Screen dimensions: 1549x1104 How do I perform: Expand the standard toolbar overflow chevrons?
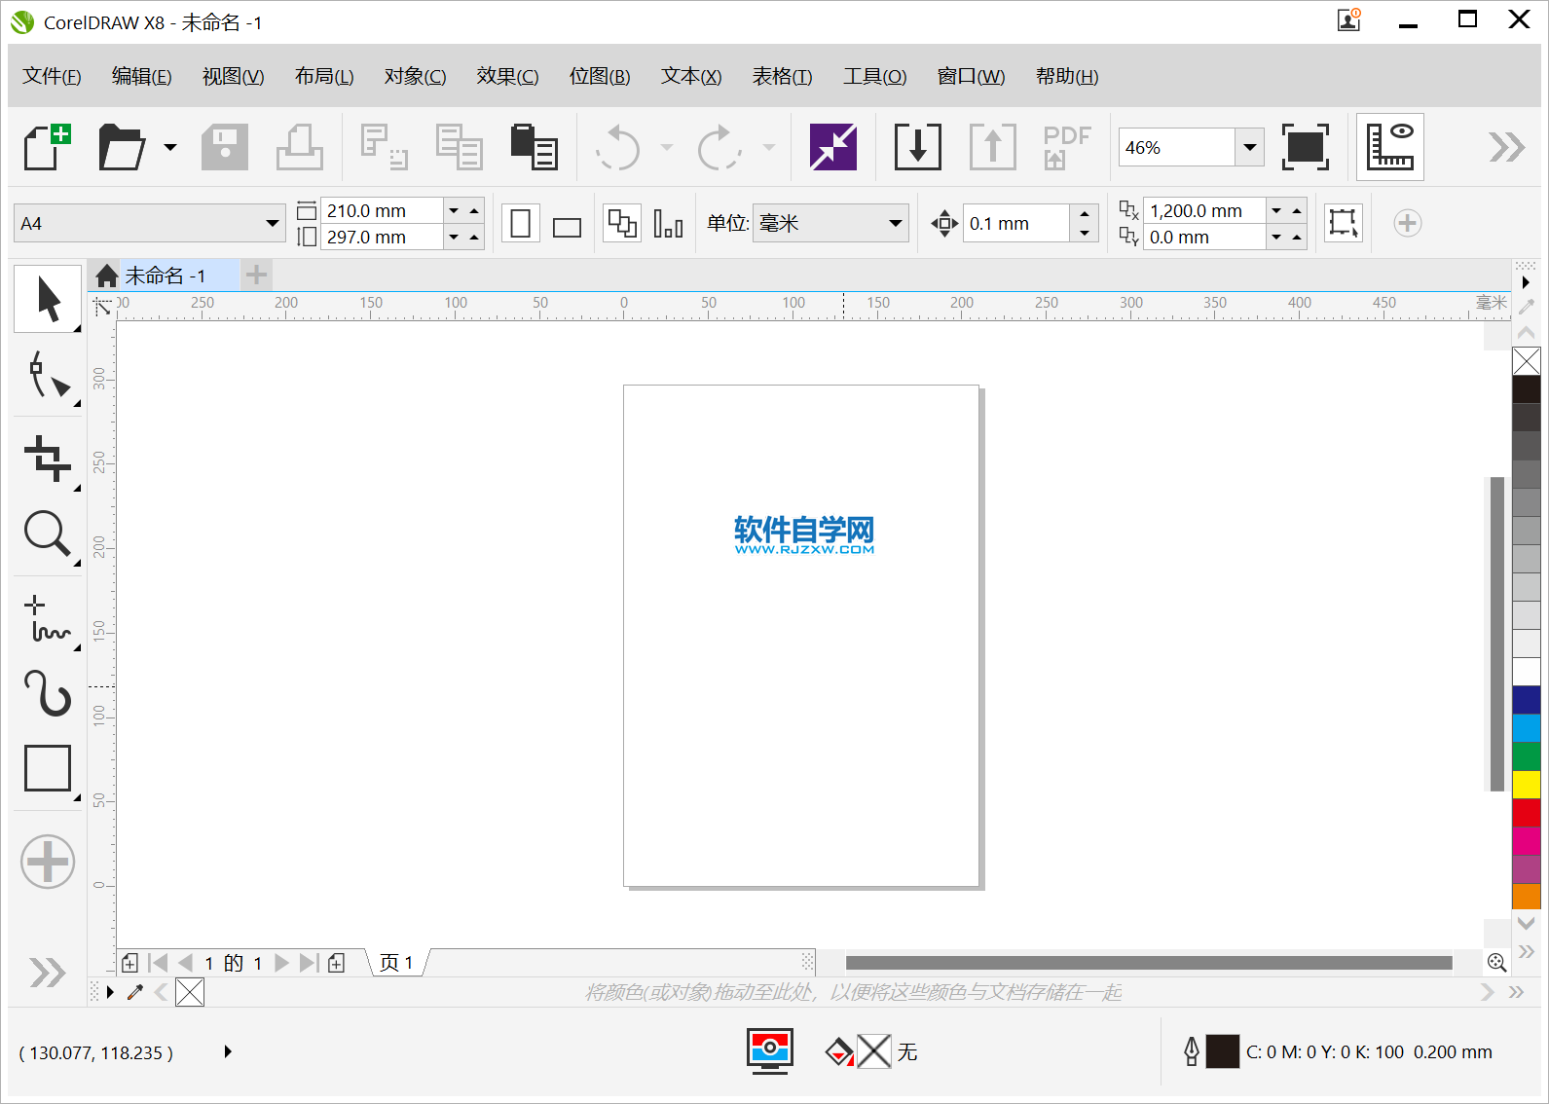tap(1507, 147)
